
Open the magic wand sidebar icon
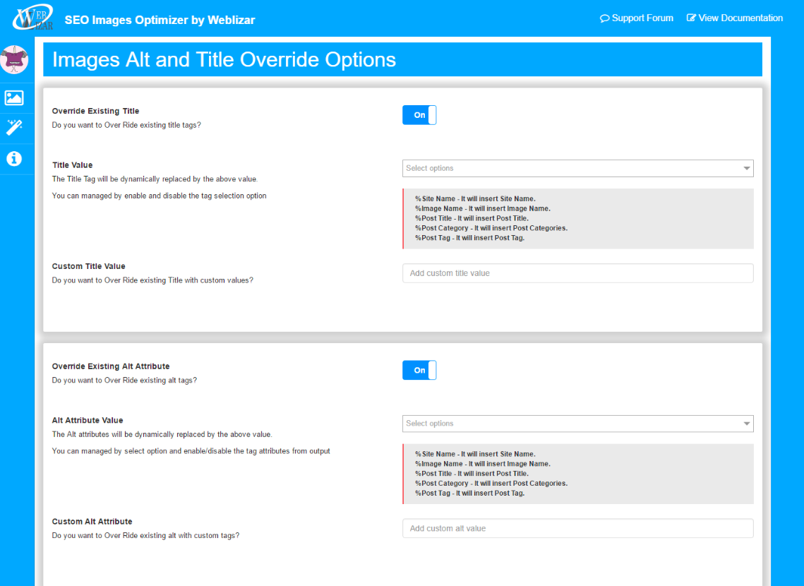(x=14, y=128)
